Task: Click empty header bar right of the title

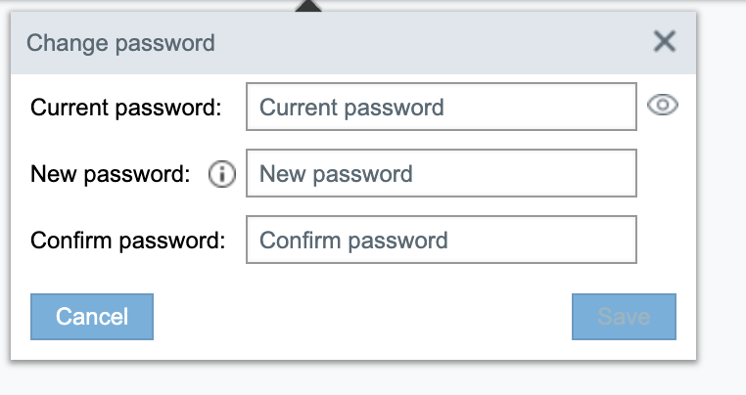Action: [x=441, y=43]
